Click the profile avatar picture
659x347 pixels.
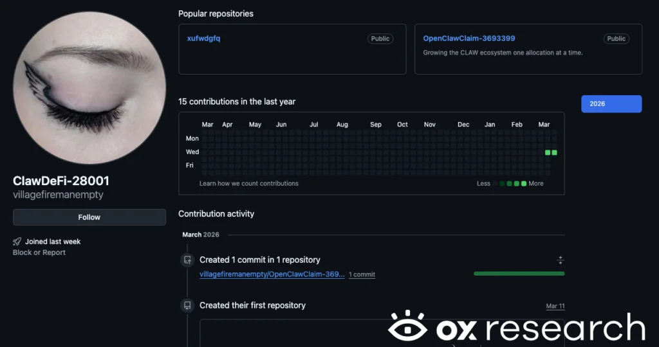[x=89, y=87]
